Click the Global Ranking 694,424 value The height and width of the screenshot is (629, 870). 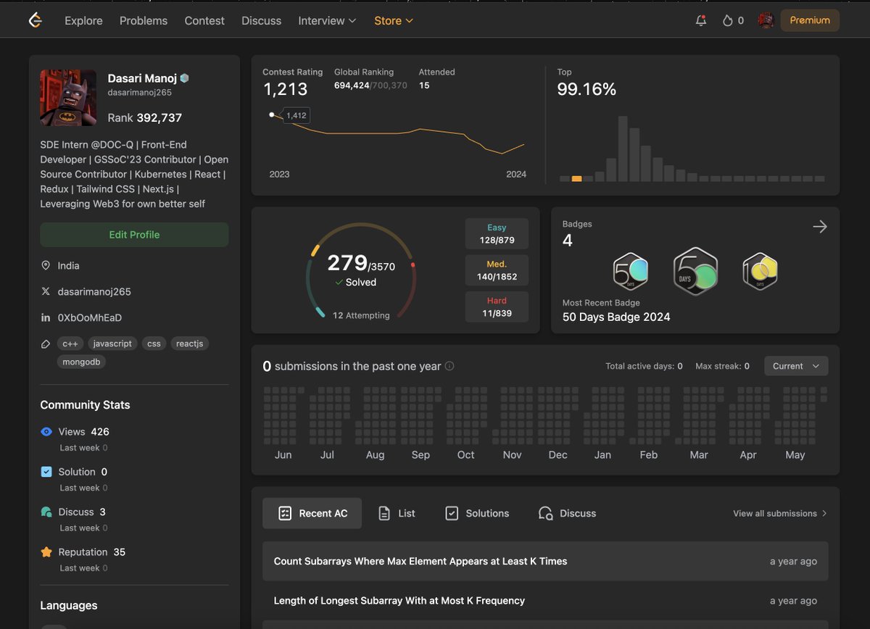[x=352, y=86]
